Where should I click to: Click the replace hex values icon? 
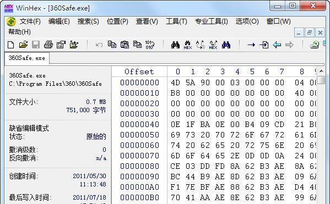213,45
